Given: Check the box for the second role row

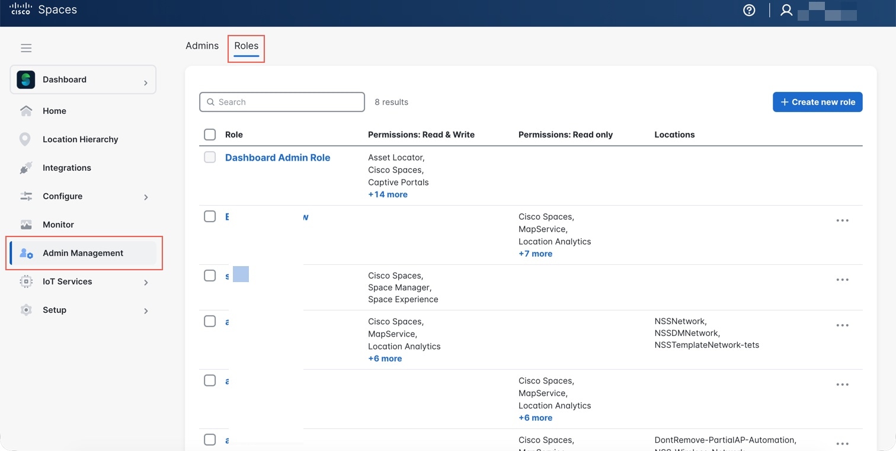Looking at the screenshot, I should (x=210, y=216).
